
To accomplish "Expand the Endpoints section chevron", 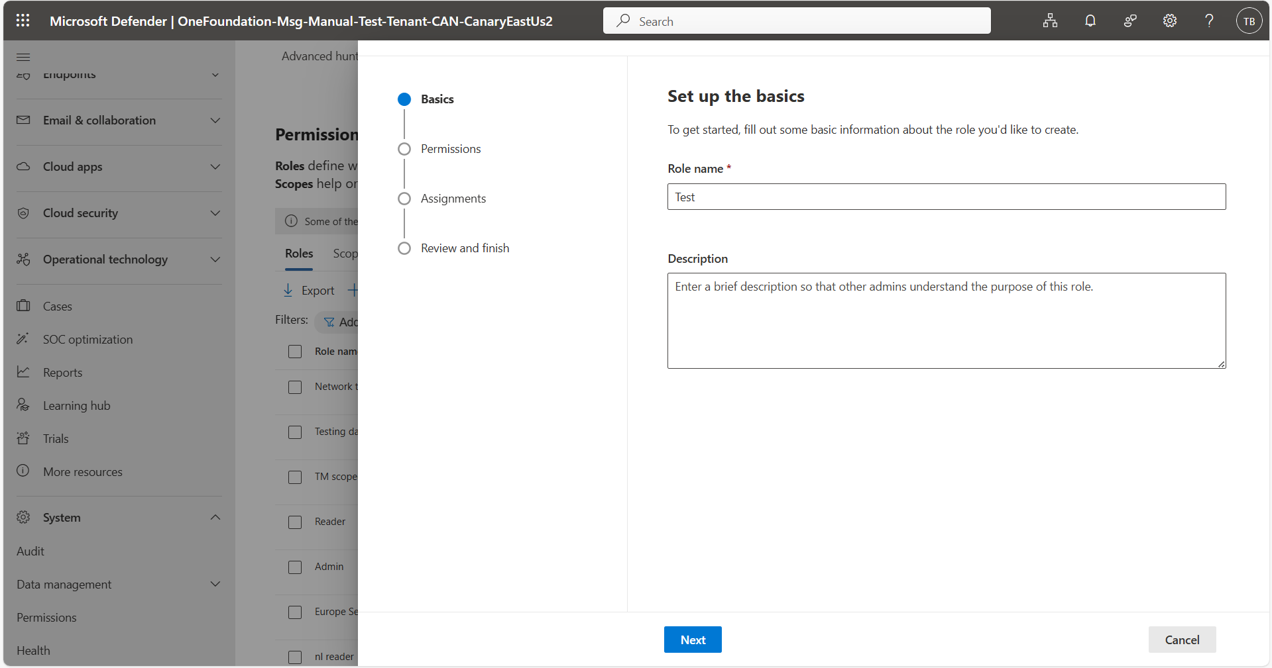I will click(215, 75).
